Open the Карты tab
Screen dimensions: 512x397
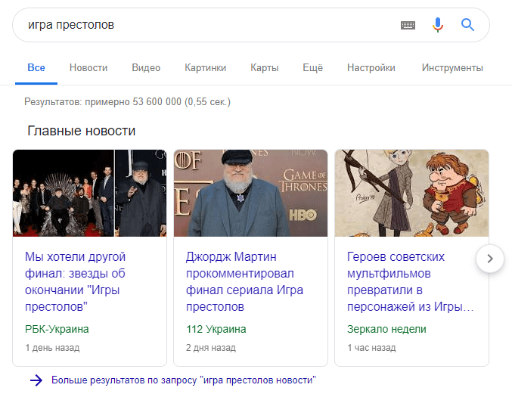click(x=265, y=67)
